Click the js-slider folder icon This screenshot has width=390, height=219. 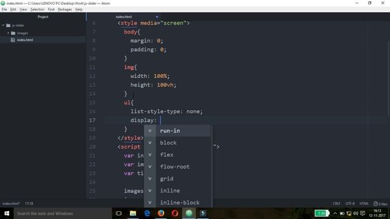(8, 26)
